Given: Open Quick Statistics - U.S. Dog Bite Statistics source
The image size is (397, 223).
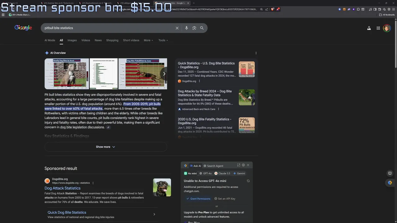Looking at the screenshot, I should [206, 65].
